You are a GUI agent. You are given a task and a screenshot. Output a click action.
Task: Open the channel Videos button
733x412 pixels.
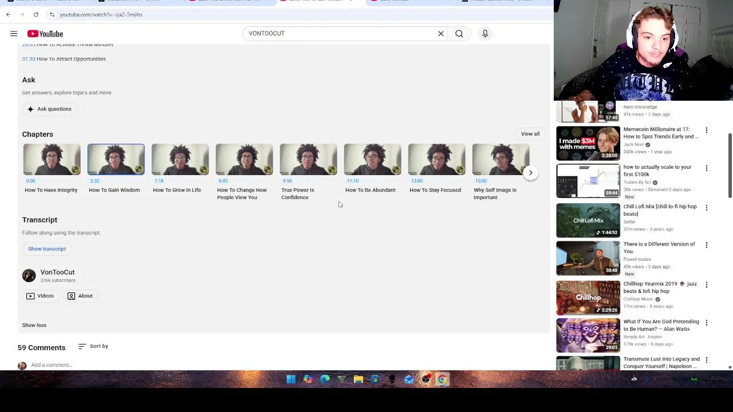coord(40,296)
